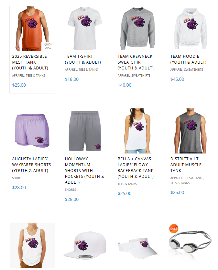
Task: Click the gray Holloway shorts image
Action: (x=85, y=131)
